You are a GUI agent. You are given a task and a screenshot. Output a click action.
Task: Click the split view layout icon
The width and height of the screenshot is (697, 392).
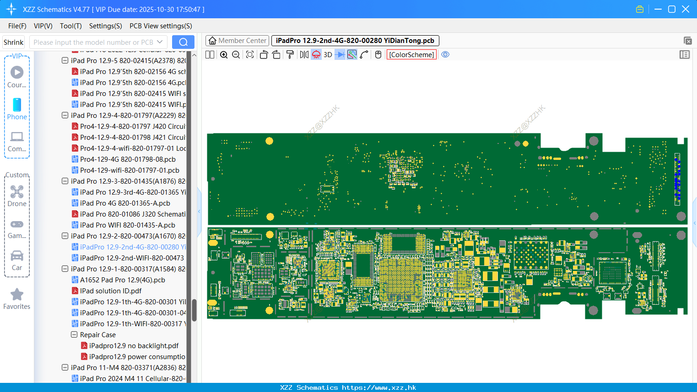210,54
